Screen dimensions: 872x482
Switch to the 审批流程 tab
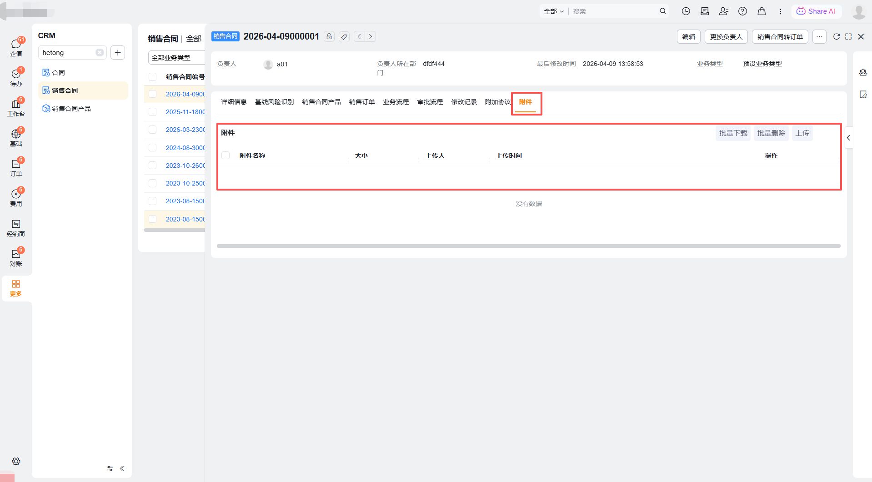[430, 102]
